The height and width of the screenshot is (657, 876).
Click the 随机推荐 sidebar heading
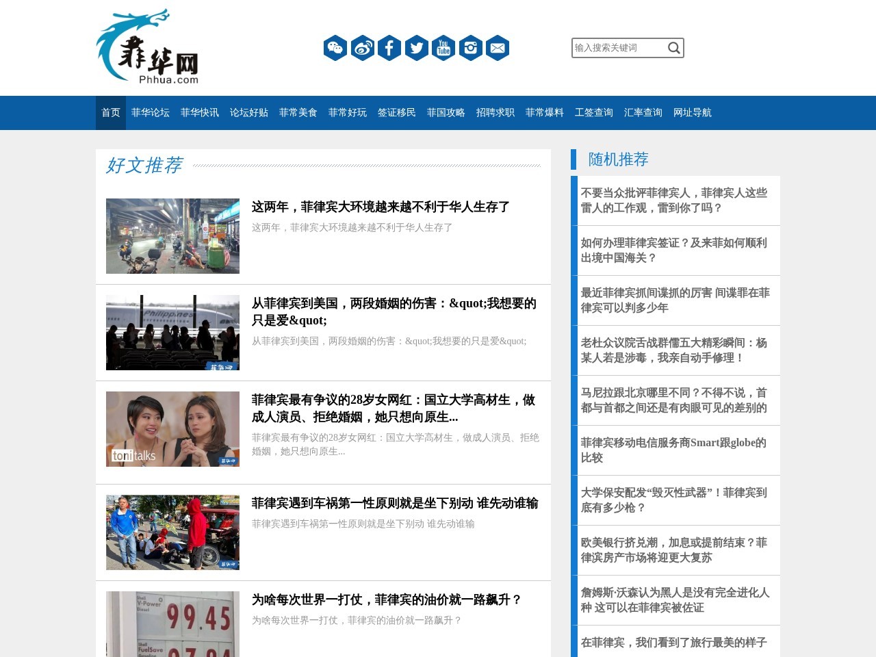618,159
